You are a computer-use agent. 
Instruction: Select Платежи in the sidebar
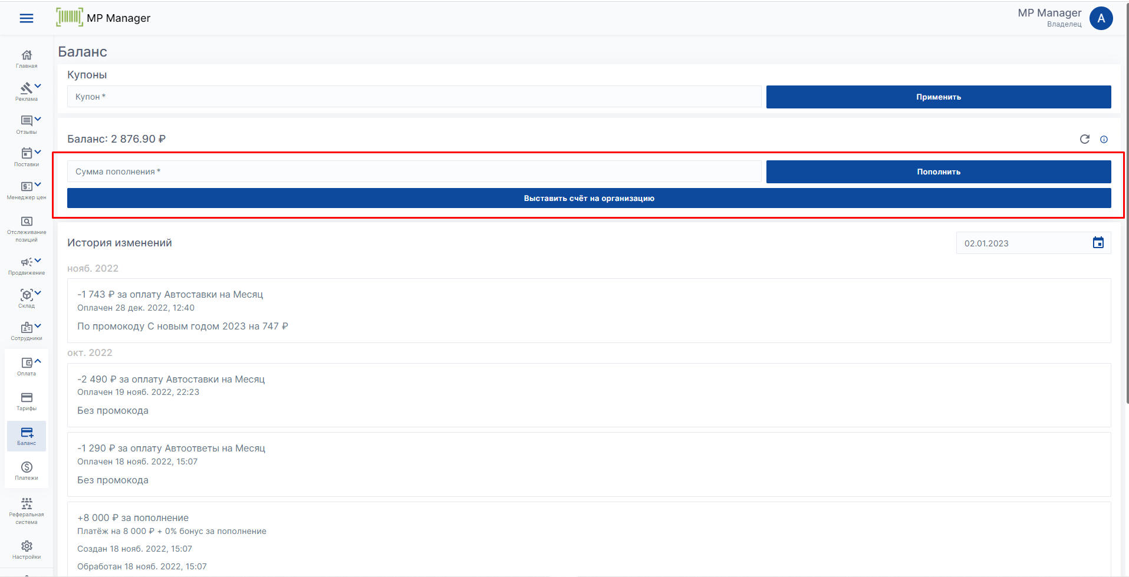coord(27,470)
